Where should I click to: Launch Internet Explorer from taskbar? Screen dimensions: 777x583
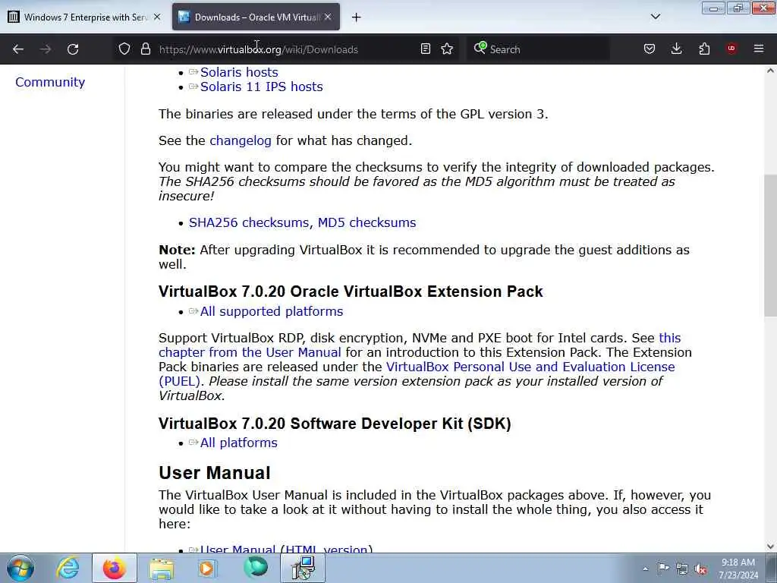tap(68, 568)
